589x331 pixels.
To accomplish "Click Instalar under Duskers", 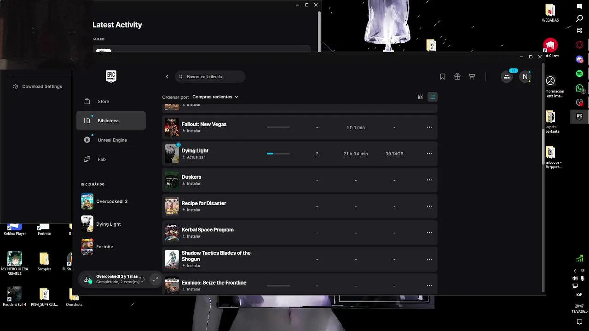I will [191, 183].
